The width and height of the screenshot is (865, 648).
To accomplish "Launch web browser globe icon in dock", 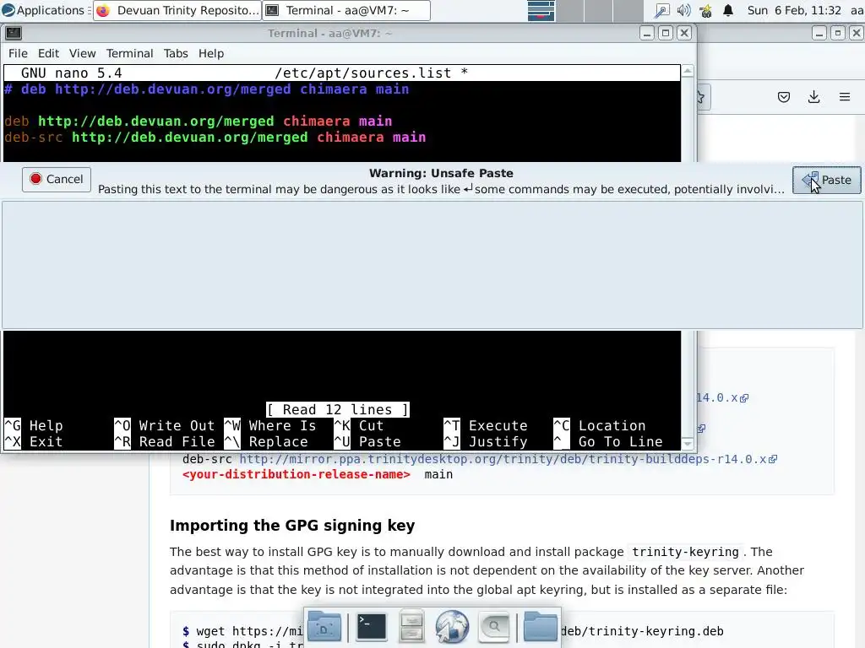I will click(452, 627).
